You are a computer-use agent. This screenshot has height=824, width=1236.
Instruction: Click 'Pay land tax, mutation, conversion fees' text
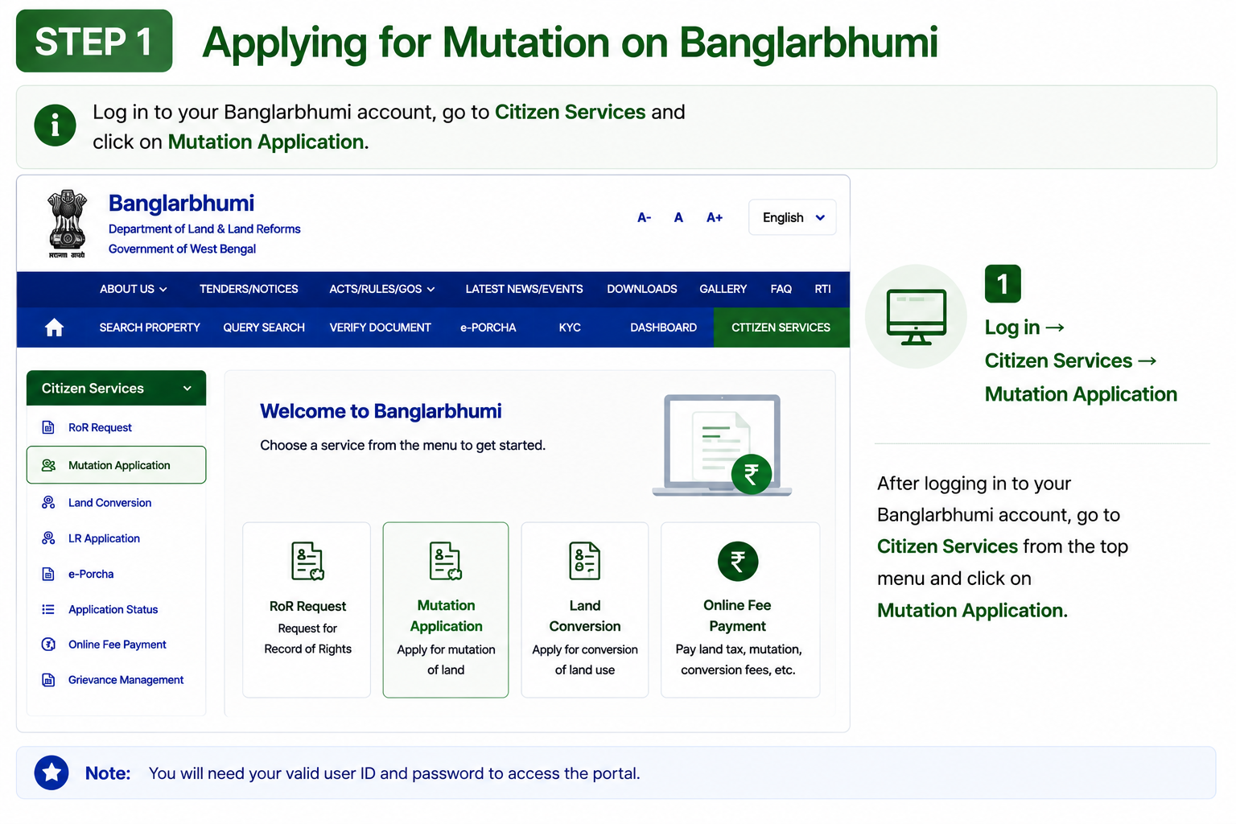[739, 660]
